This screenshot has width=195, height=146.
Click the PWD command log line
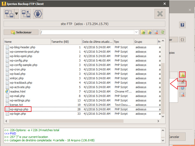[10, 133]
